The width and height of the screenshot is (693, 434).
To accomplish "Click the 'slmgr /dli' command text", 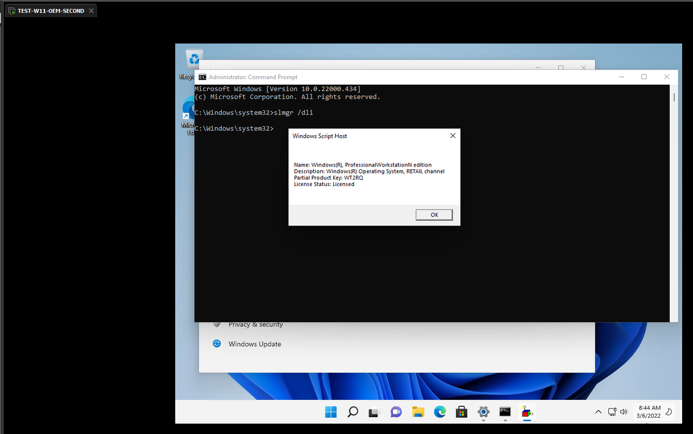I will pyautogui.click(x=294, y=113).
